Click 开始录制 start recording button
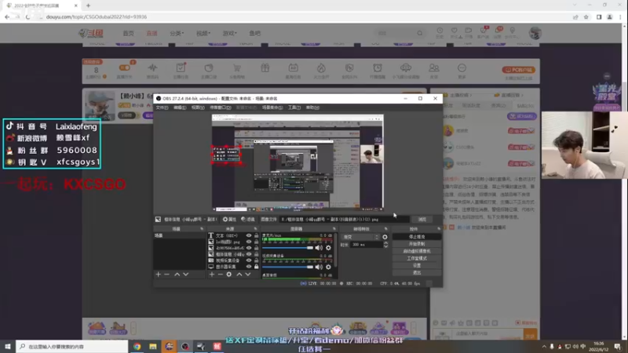 click(x=417, y=244)
